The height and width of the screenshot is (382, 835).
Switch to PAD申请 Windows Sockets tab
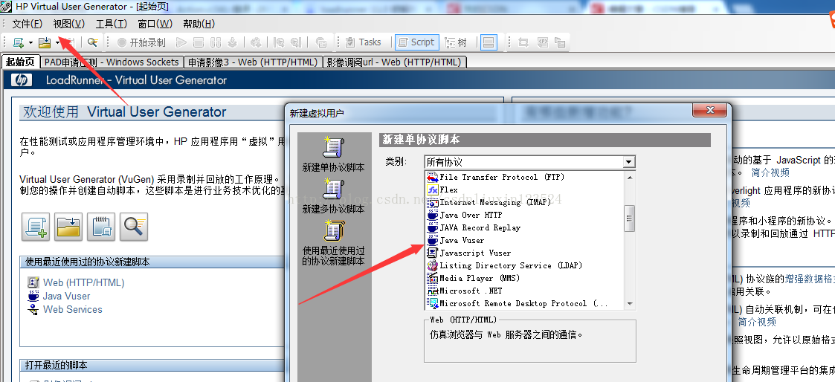(112, 62)
